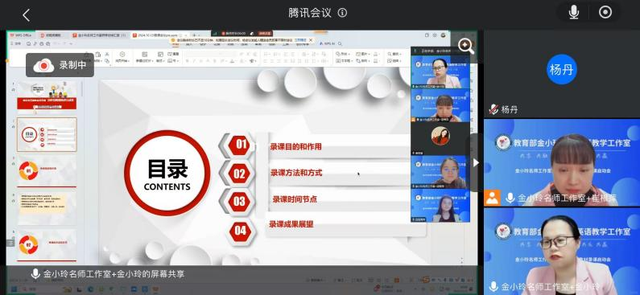Click the muted microphone icon next to 杨丹
The width and height of the screenshot is (640, 295).
tap(493, 109)
